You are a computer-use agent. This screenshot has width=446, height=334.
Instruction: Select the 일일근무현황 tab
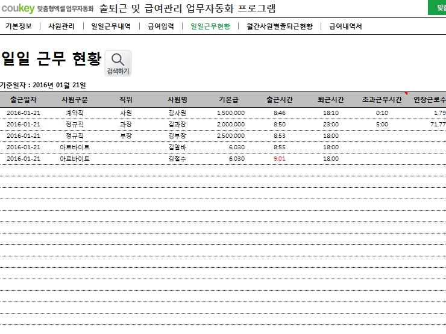pos(210,26)
